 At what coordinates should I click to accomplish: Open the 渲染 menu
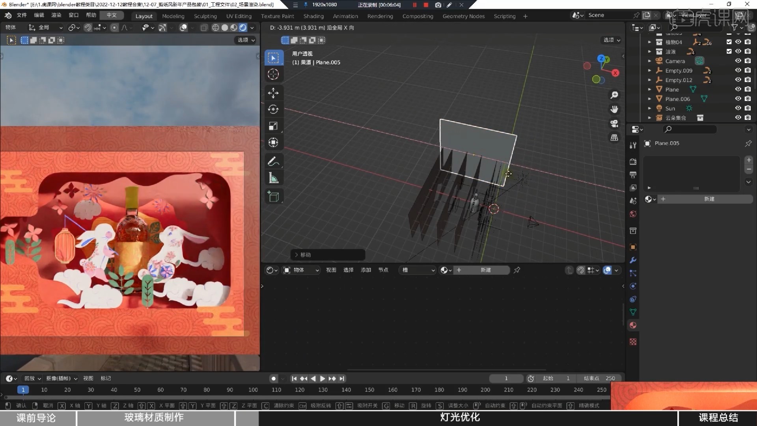[56, 15]
